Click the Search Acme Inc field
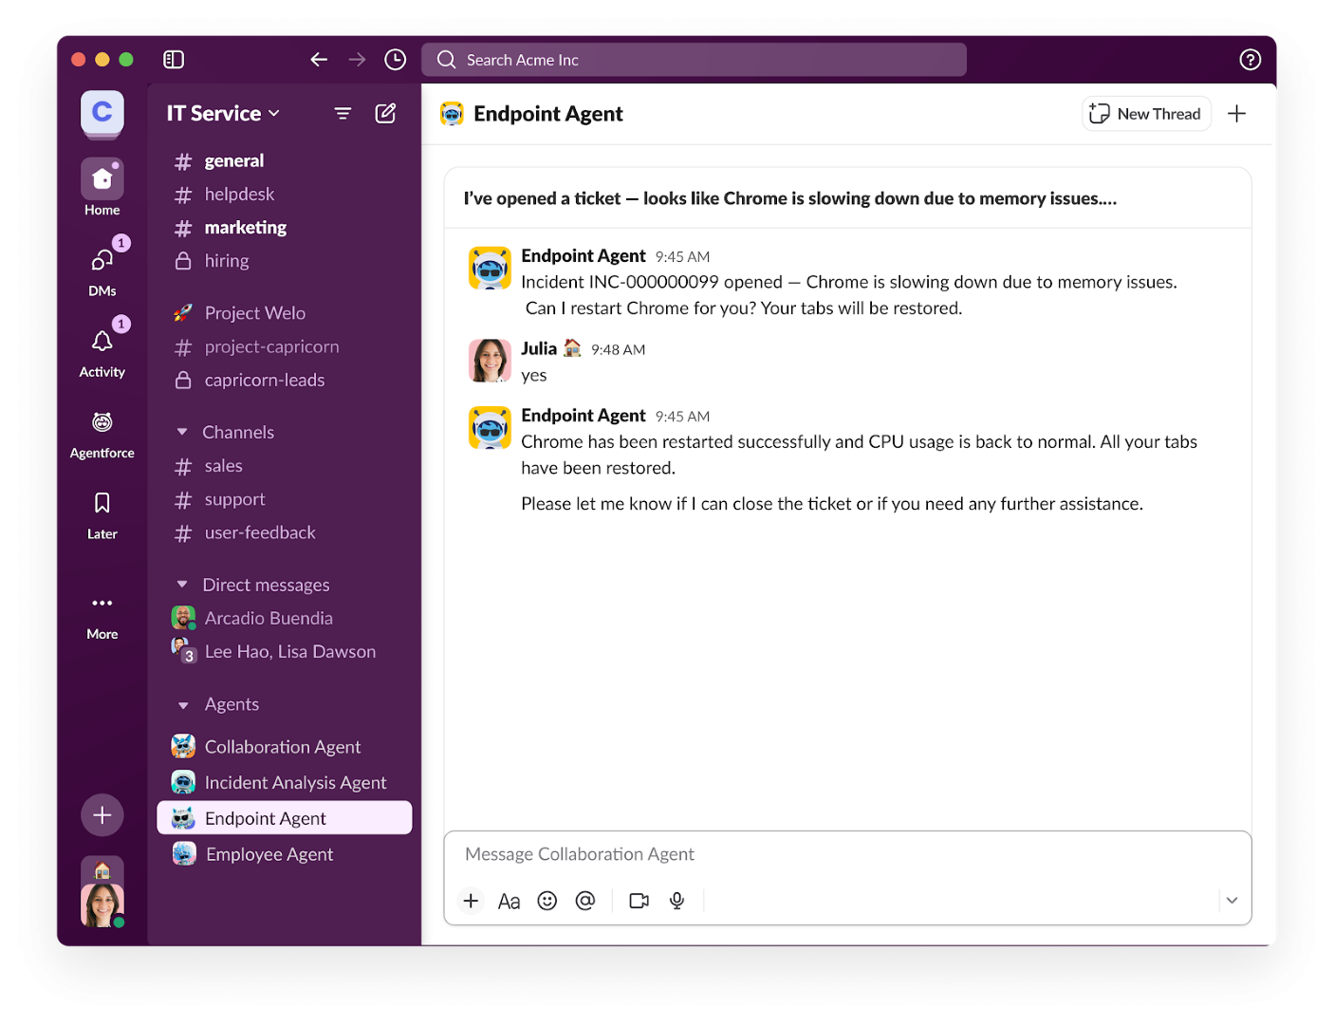This screenshot has height=1025, width=1334. (x=694, y=59)
